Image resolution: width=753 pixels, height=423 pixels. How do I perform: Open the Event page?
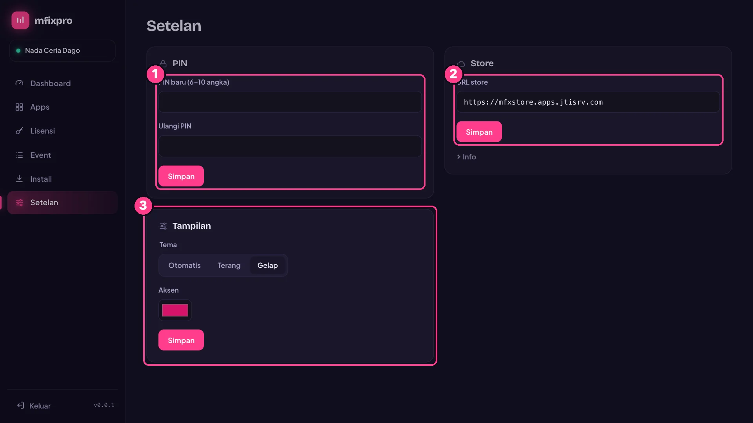(x=62, y=155)
